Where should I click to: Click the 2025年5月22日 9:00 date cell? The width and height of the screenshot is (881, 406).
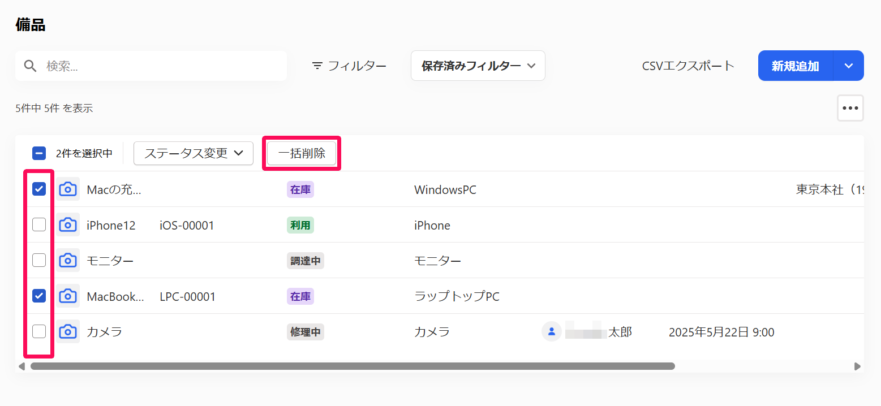(x=721, y=332)
